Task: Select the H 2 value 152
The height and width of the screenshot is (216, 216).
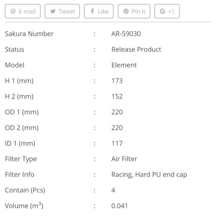Action: click(117, 96)
